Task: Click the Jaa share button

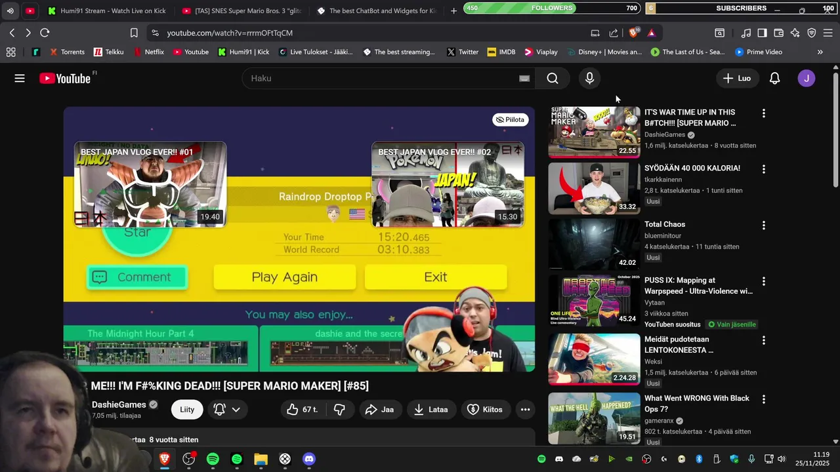Action: (379, 410)
